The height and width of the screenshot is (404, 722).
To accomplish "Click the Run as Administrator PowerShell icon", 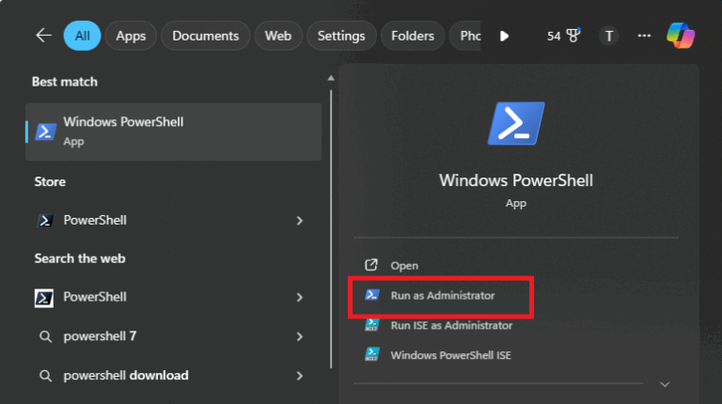I will (x=372, y=295).
